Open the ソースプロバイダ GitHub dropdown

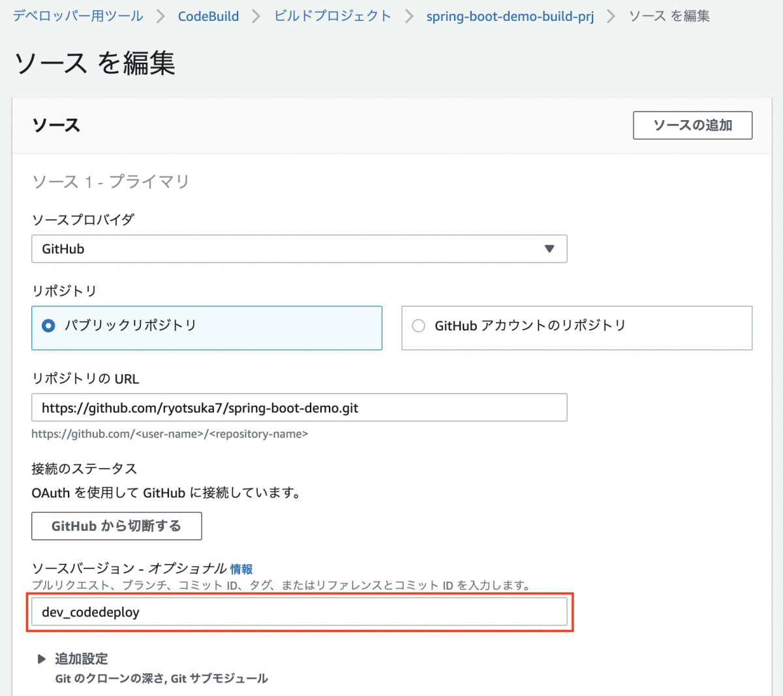[x=299, y=249]
